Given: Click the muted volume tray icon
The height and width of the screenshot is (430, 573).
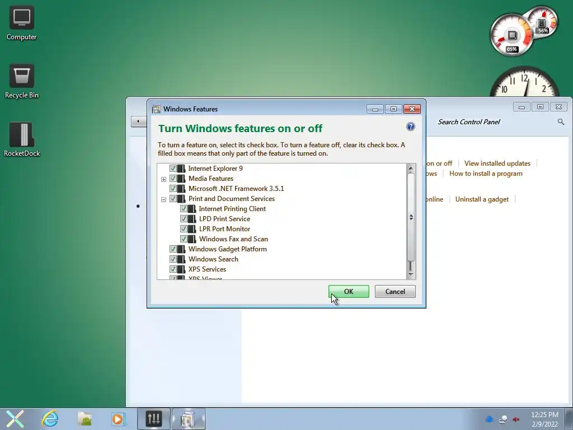Looking at the screenshot, I should (x=516, y=419).
